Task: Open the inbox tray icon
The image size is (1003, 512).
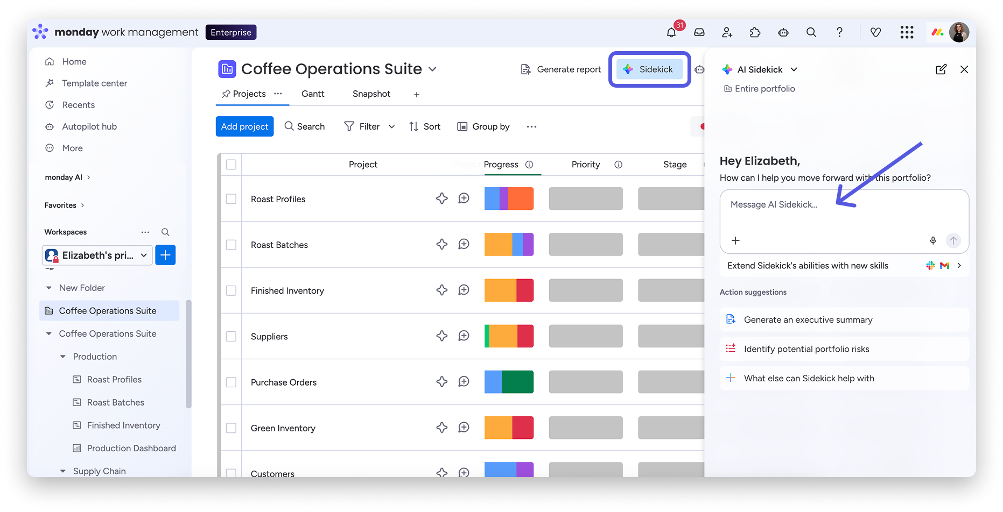Action: 699,33
